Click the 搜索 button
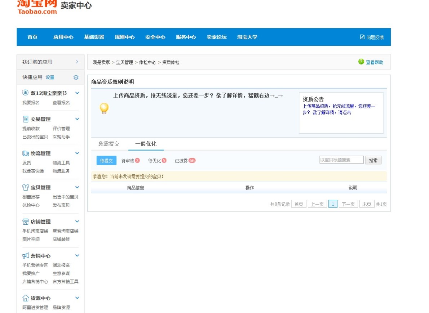429x313 pixels. (x=373, y=160)
